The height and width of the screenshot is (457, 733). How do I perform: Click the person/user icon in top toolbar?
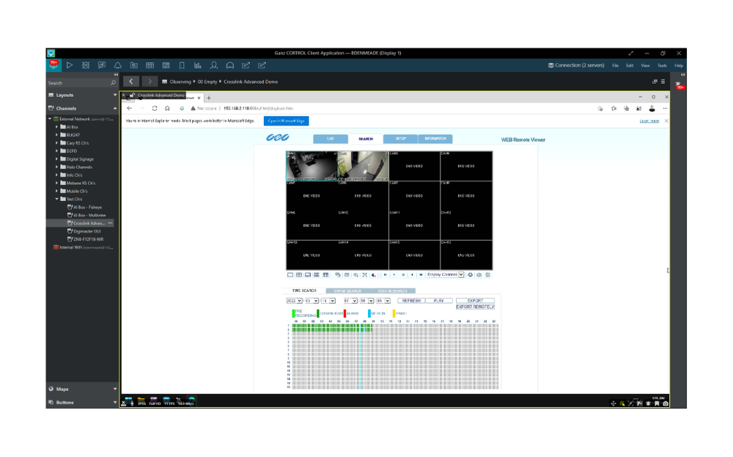(x=213, y=65)
